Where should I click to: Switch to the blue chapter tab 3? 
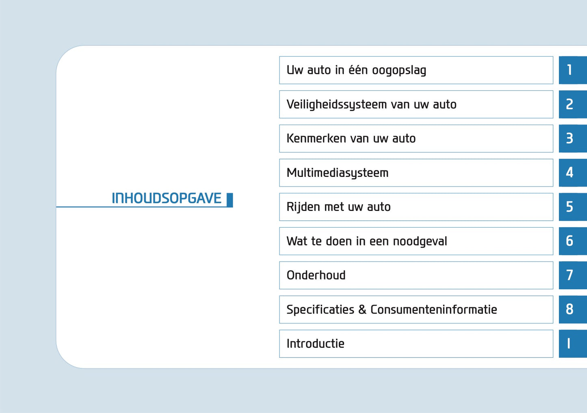click(572, 139)
